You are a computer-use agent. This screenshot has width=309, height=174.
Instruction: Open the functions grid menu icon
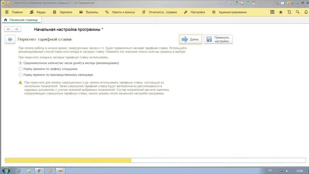click(272, 12)
